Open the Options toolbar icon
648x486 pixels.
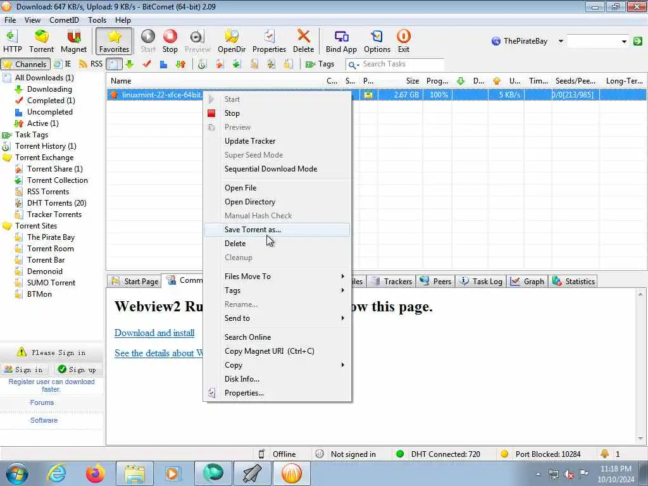[x=377, y=41]
